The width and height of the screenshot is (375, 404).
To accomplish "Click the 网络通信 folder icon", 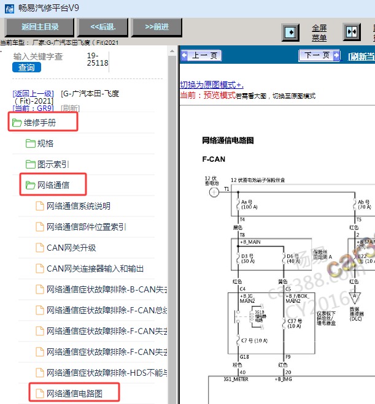I will click(31, 185).
